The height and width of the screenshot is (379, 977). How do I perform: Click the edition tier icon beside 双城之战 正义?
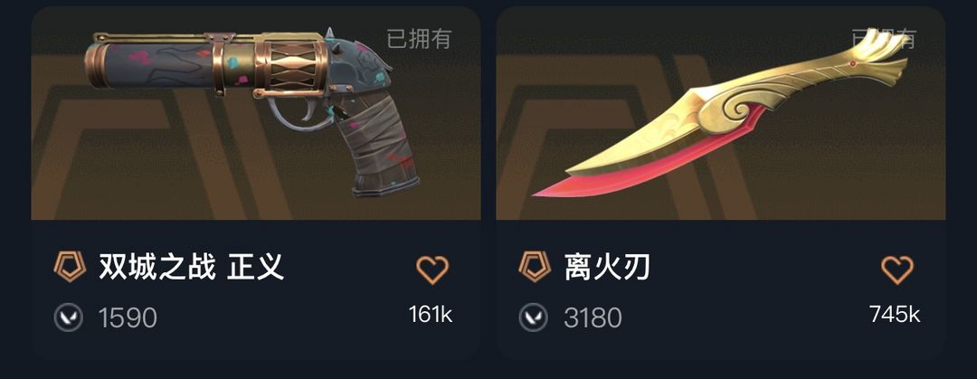70,268
